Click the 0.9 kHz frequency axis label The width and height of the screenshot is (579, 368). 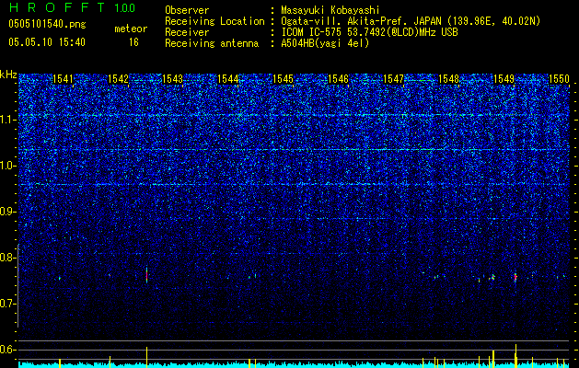click(8, 212)
